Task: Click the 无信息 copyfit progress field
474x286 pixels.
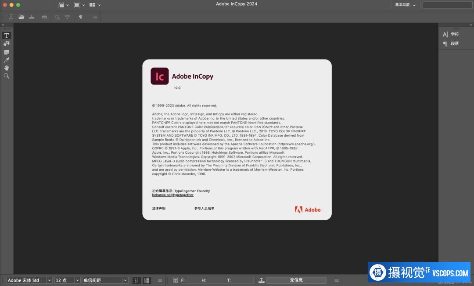Action: coord(296,280)
